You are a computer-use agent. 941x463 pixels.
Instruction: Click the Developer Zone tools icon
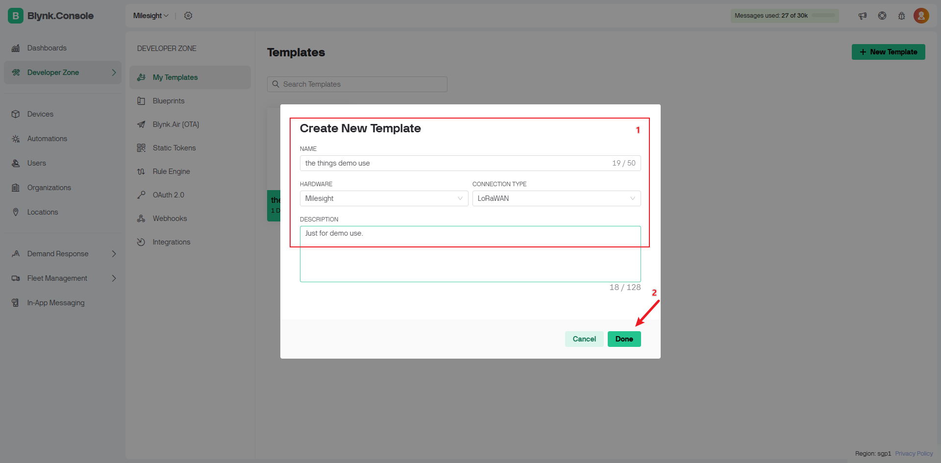pos(16,73)
